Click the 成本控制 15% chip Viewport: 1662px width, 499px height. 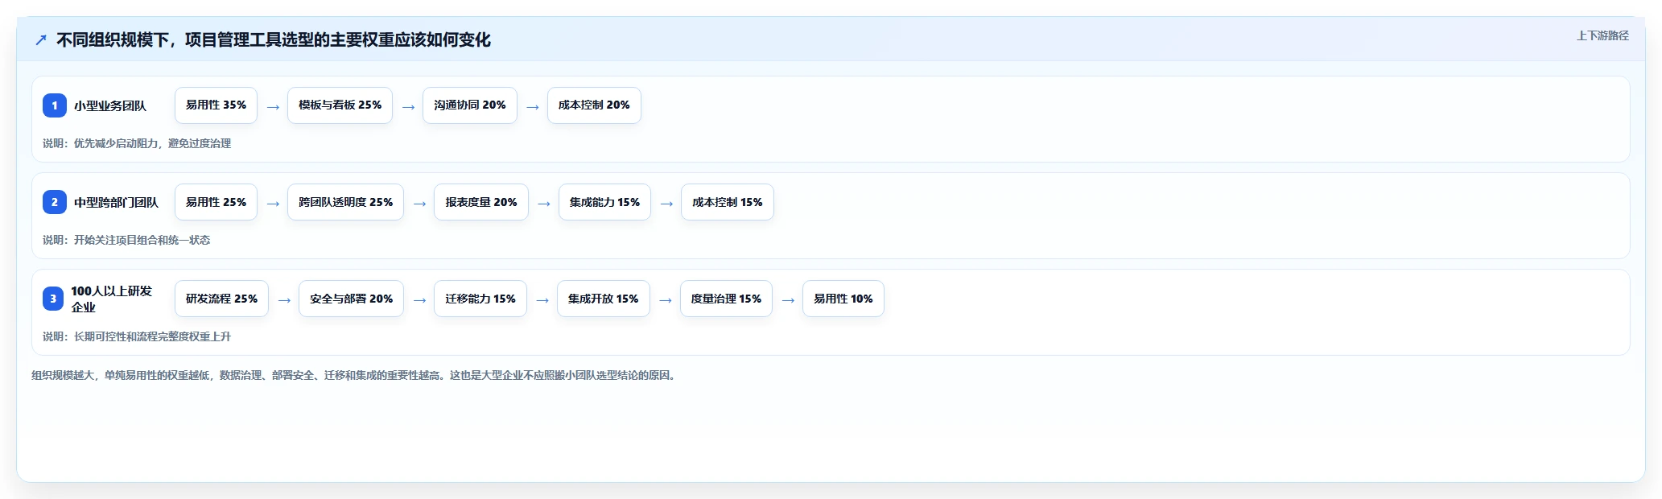coord(728,202)
